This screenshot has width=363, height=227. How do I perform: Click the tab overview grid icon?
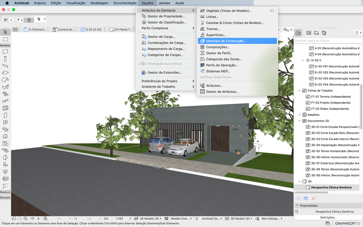click(x=15, y=30)
